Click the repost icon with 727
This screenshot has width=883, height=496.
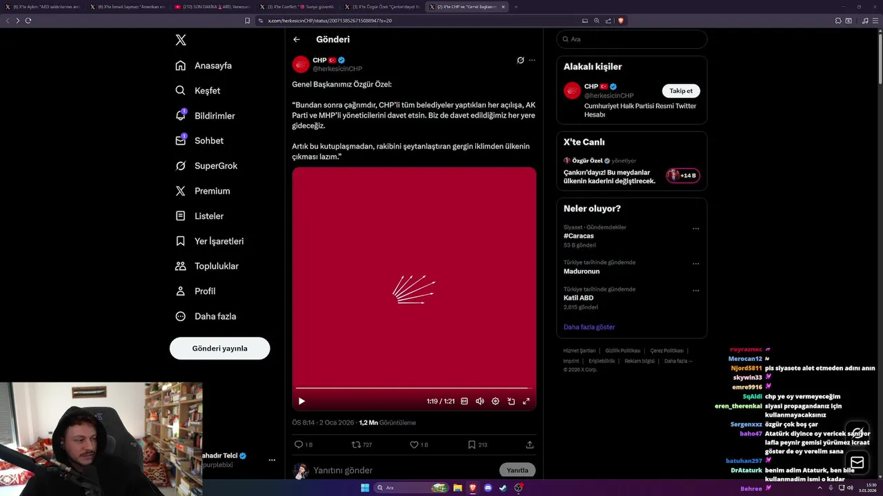point(362,445)
